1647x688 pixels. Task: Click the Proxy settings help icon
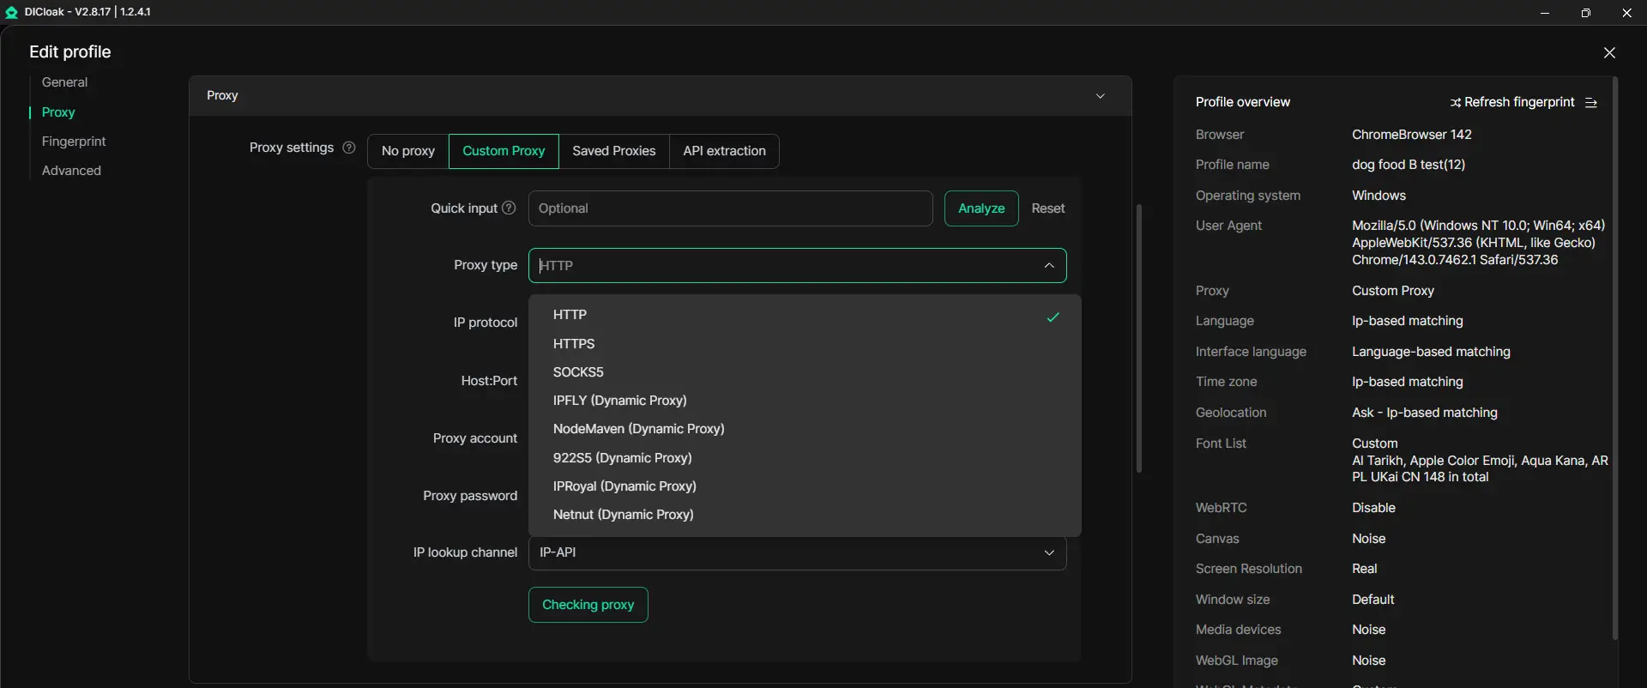349,148
